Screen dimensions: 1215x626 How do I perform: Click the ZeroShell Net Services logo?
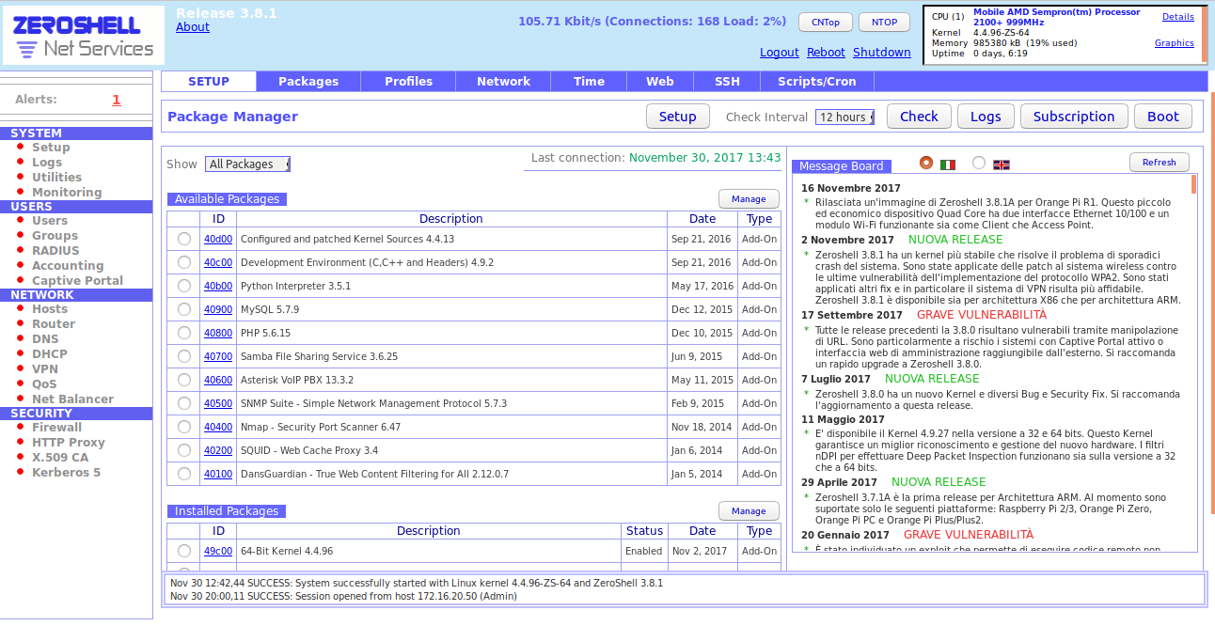tap(85, 38)
